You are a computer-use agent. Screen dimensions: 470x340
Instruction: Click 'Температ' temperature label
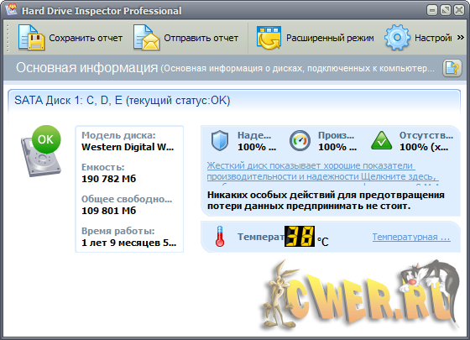pyautogui.click(x=261, y=237)
